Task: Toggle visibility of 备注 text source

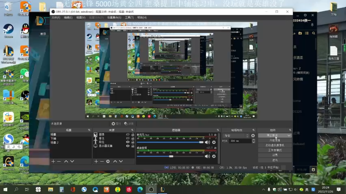Action: [128, 138]
